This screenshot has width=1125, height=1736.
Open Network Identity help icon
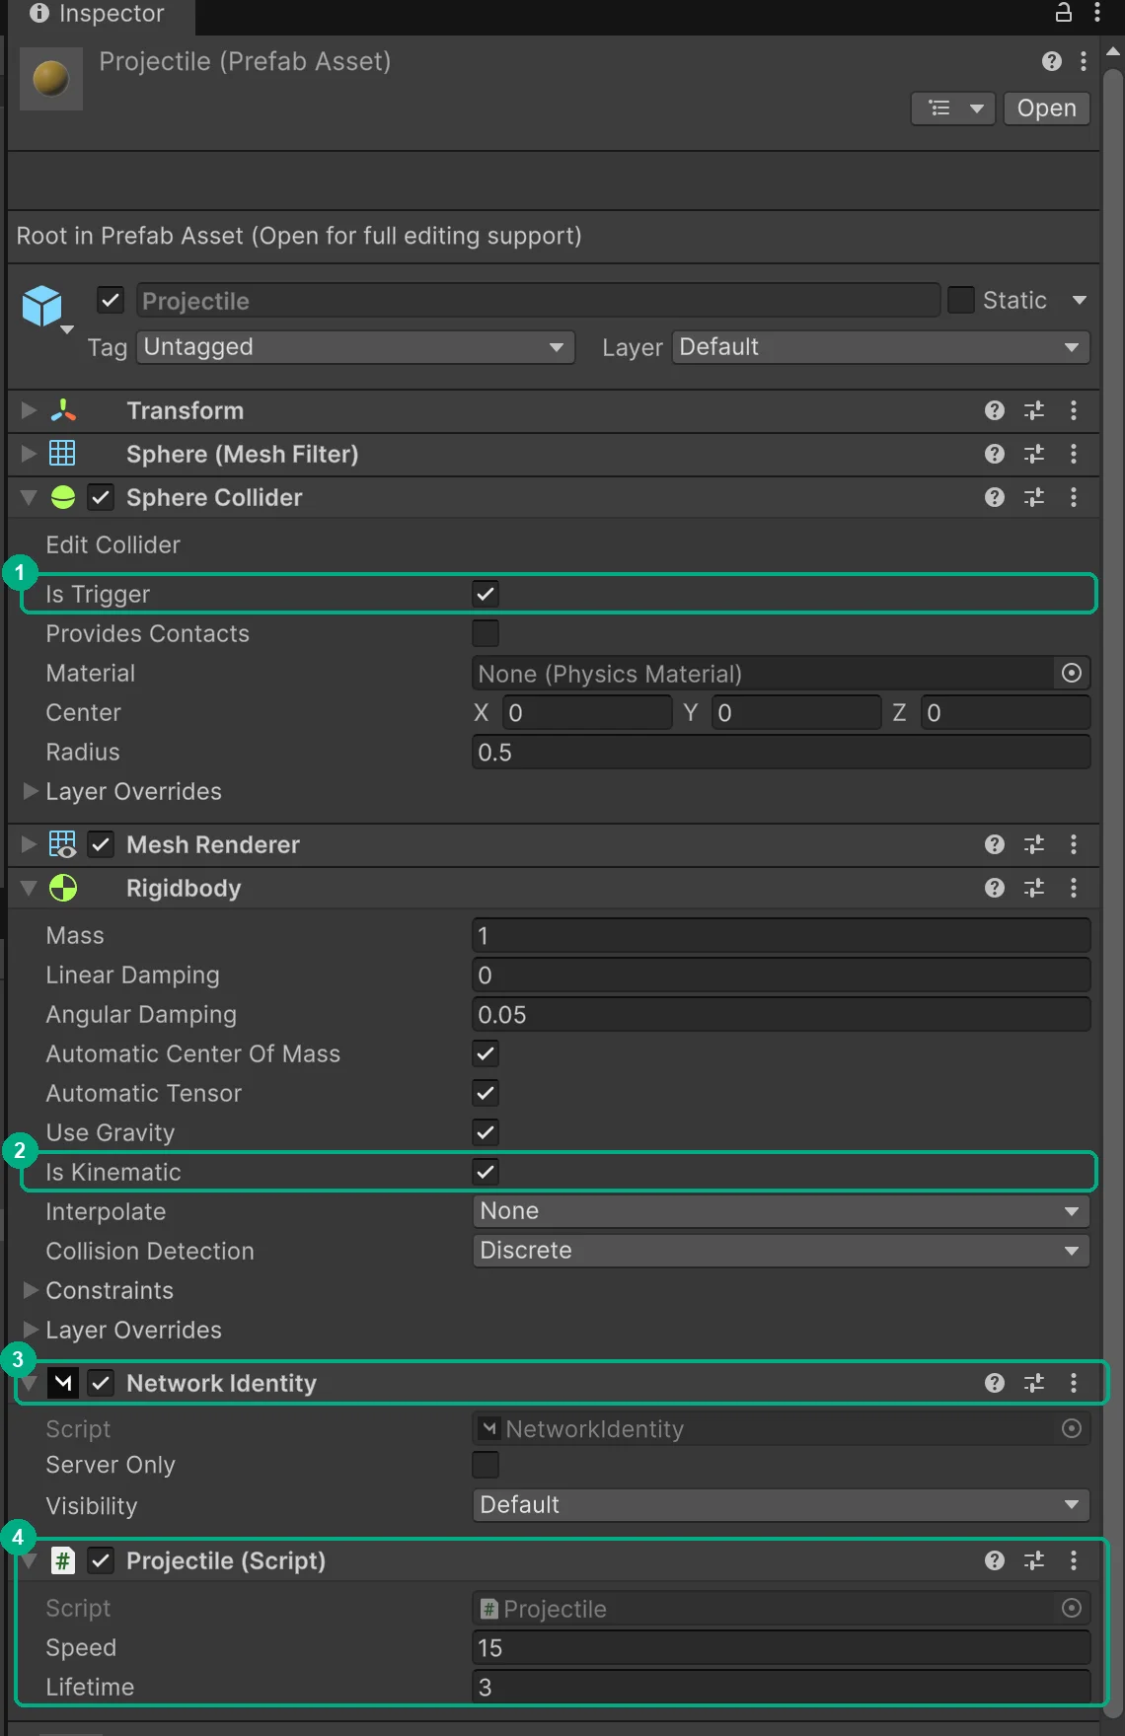(995, 1383)
